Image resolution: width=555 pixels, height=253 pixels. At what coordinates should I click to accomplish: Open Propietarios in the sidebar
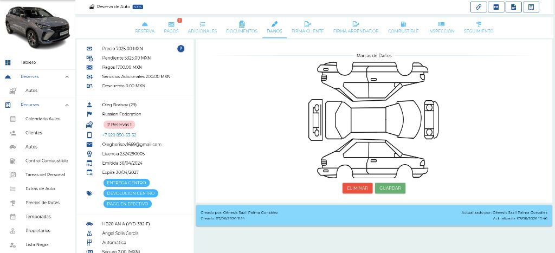tap(37, 231)
